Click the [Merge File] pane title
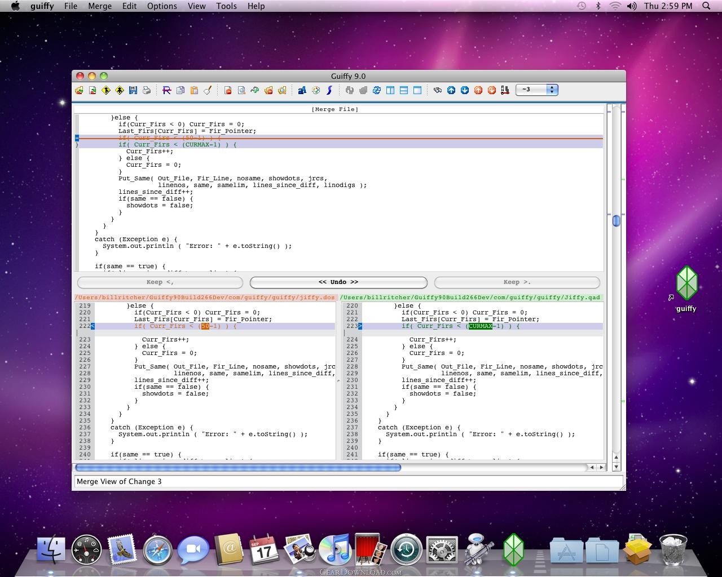Image resolution: width=722 pixels, height=577 pixels. point(335,109)
